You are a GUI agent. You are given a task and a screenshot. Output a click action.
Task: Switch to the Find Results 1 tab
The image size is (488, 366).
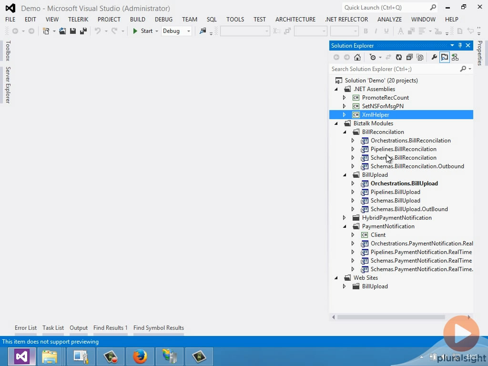pyautogui.click(x=111, y=328)
